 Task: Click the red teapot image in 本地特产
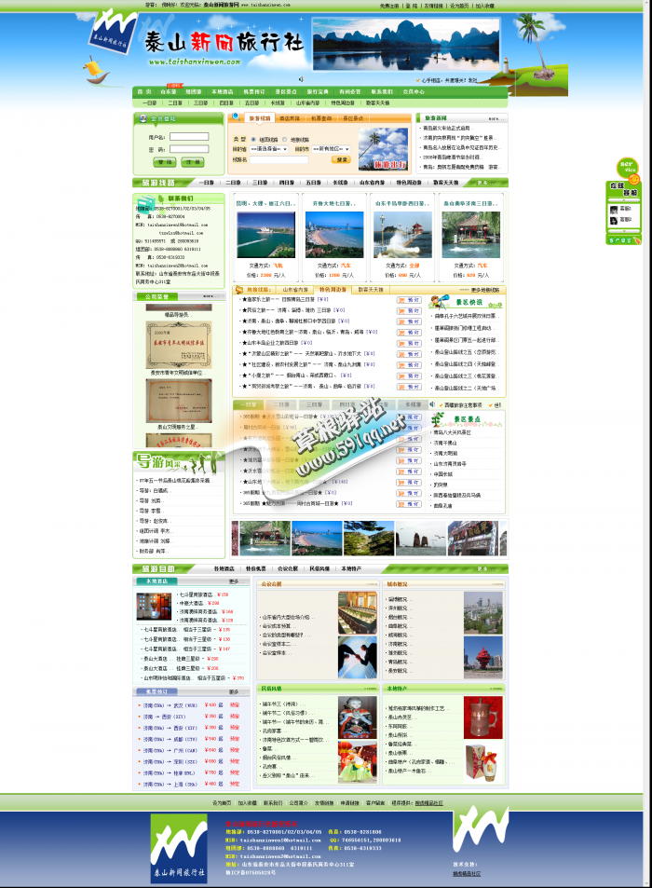(482, 717)
